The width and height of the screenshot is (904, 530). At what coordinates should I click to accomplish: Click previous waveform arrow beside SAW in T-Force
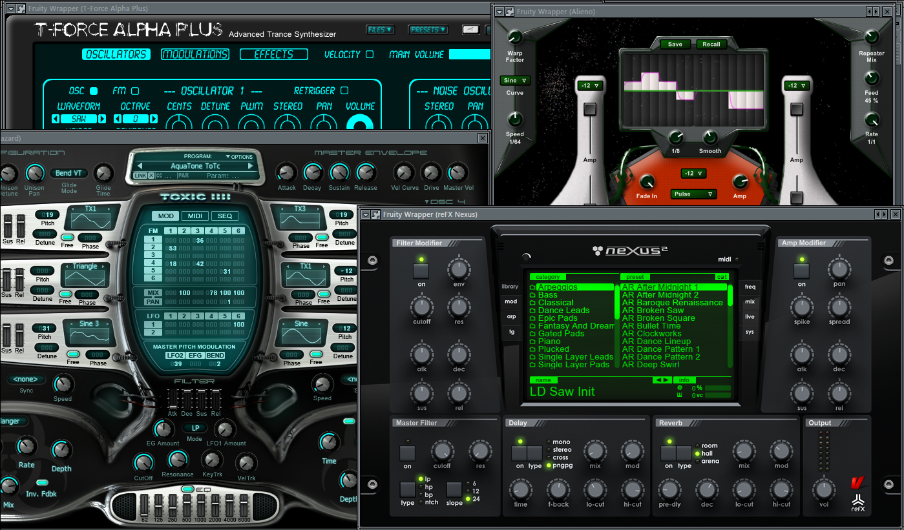(x=56, y=119)
